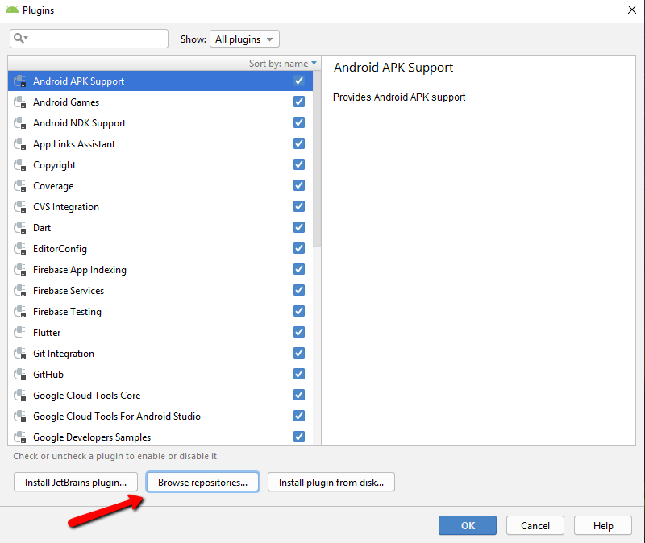This screenshot has width=645, height=543.
Task: Click the plugin icon beside Android NDK Support
Action: [x=19, y=123]
